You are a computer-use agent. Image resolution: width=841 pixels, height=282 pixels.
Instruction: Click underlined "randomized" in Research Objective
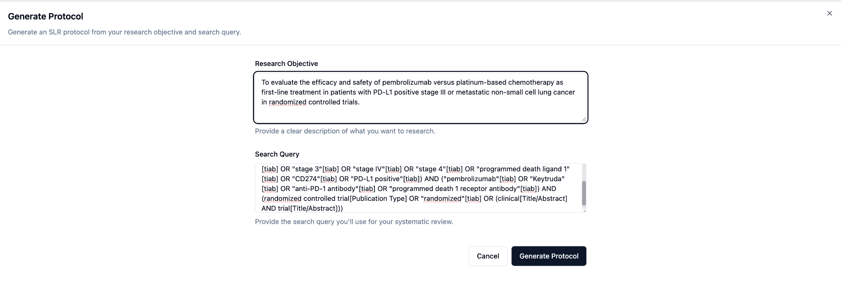(287, 102)
